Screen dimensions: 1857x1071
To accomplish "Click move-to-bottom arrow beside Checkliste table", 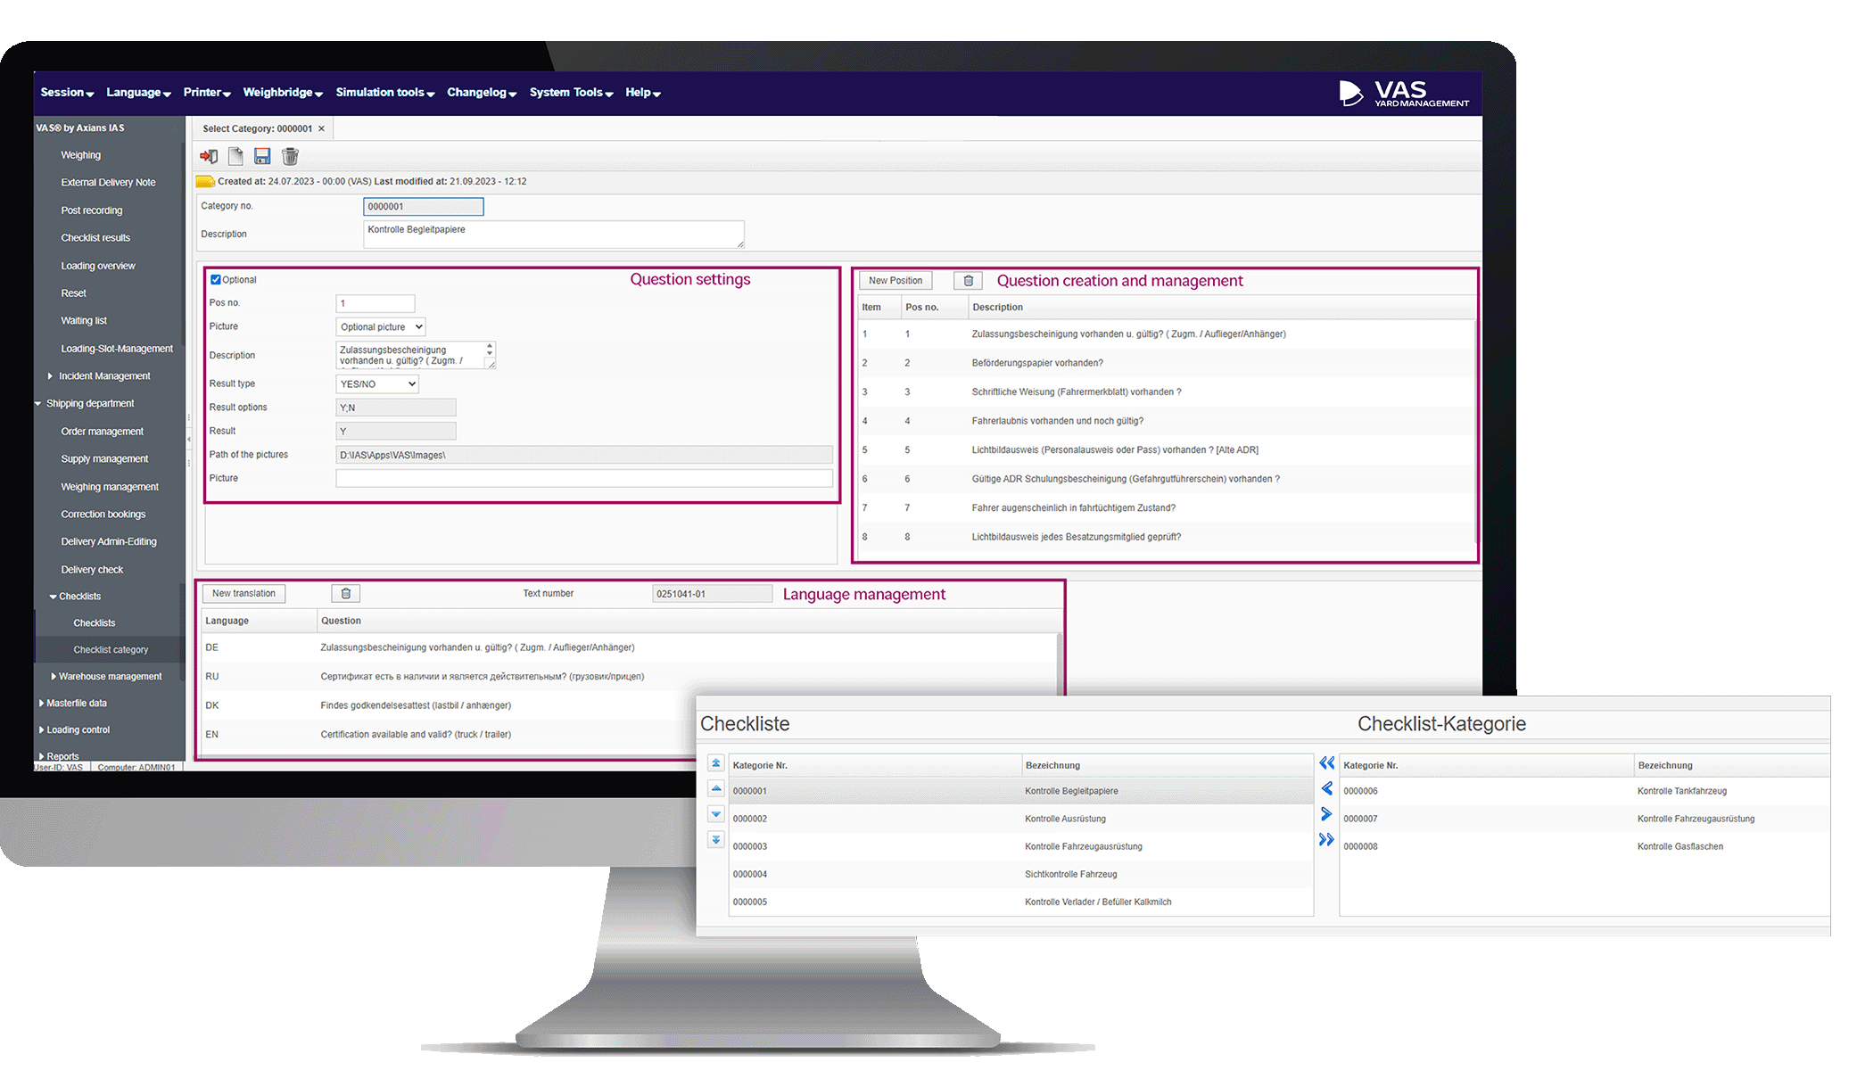I will point(716,840).
